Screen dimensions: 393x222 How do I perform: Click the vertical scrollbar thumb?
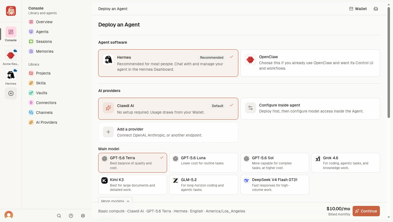pyautogui.click(x=389, y=63)
